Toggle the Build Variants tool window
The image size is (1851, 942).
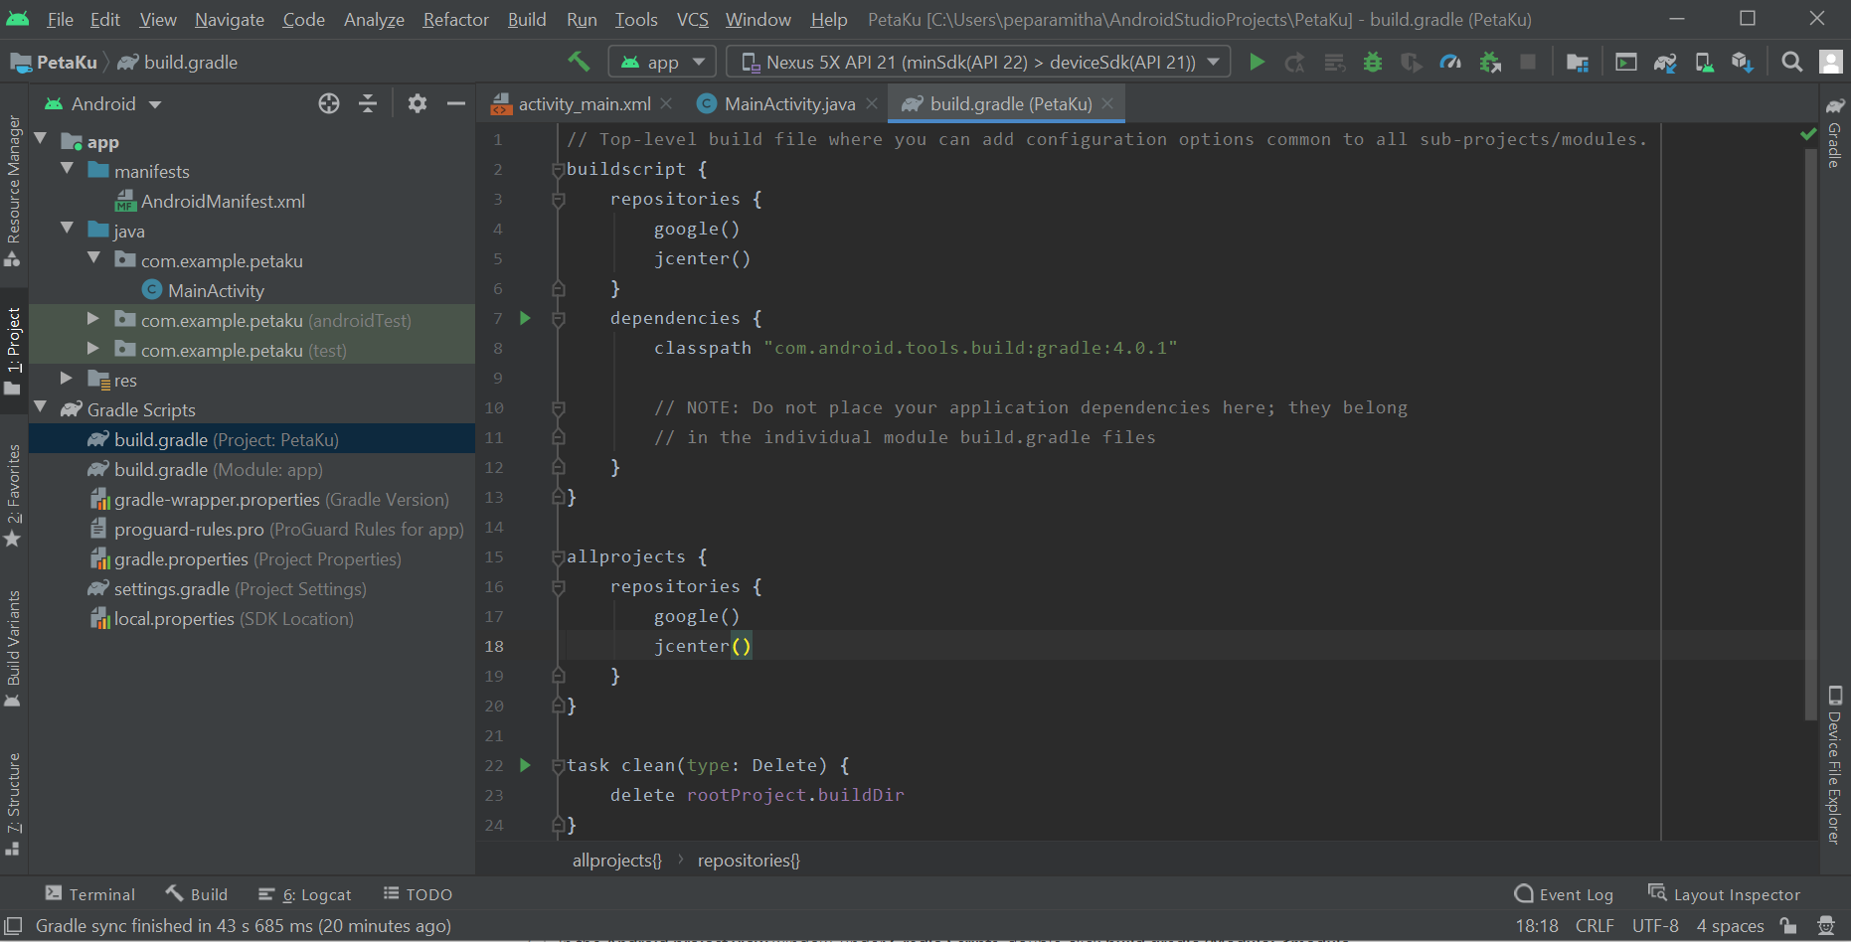tap(14, 648)
